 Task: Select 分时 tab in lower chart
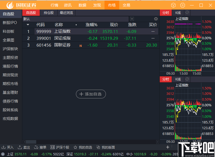(166, 79)
